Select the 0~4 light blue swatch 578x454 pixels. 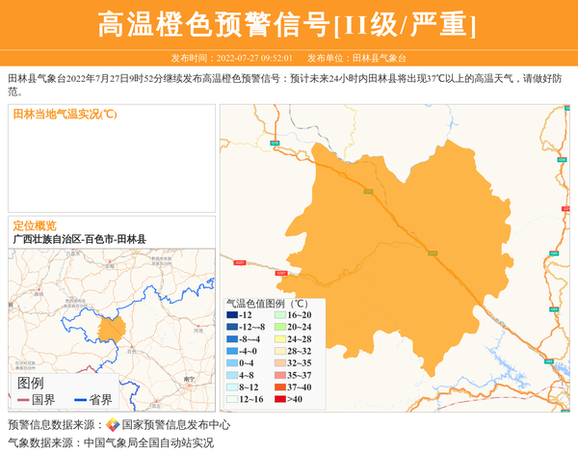[x=232, y=363]
